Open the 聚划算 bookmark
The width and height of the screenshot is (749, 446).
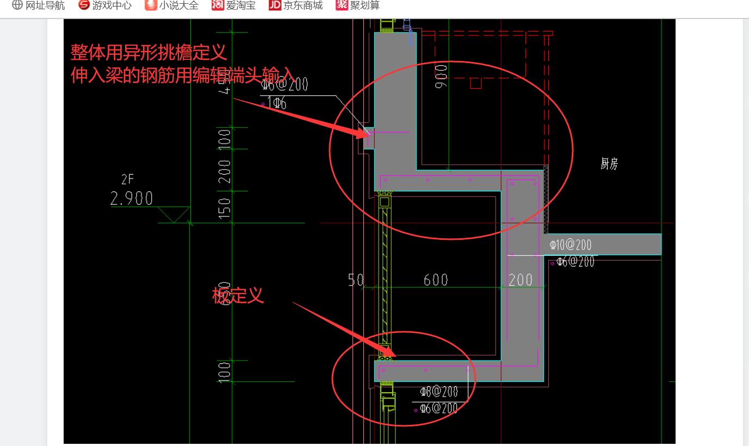click(x=358, y=5)
